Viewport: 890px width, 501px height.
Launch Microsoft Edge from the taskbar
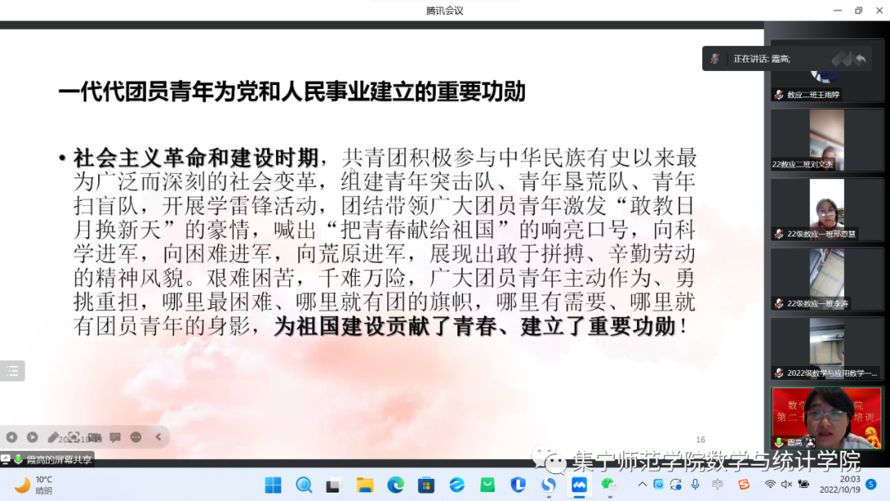click(x=396, y=485)
